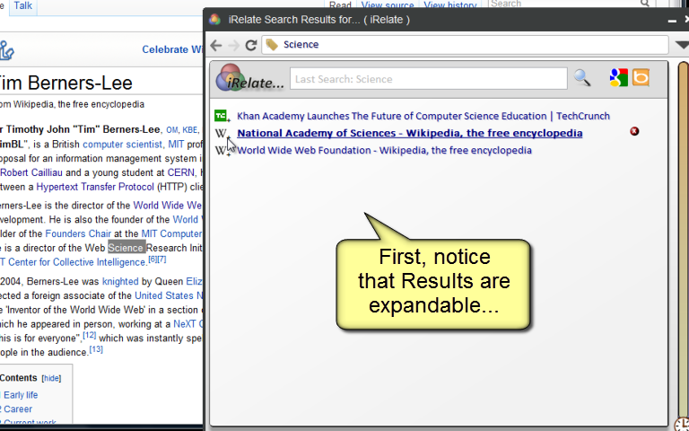The height and width of the screenshot is (431, 689).
Task: Click the Wikipedia search magnifier icon
Action: [x=645, y=4]
